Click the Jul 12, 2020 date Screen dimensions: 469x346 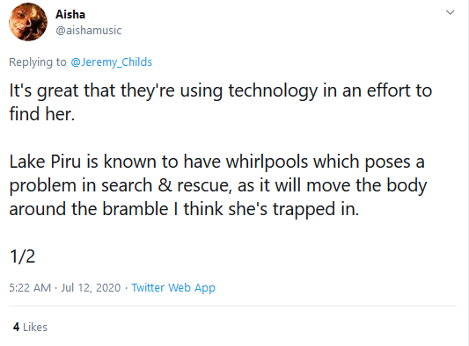pyautogui.click(x=91, y=288)
